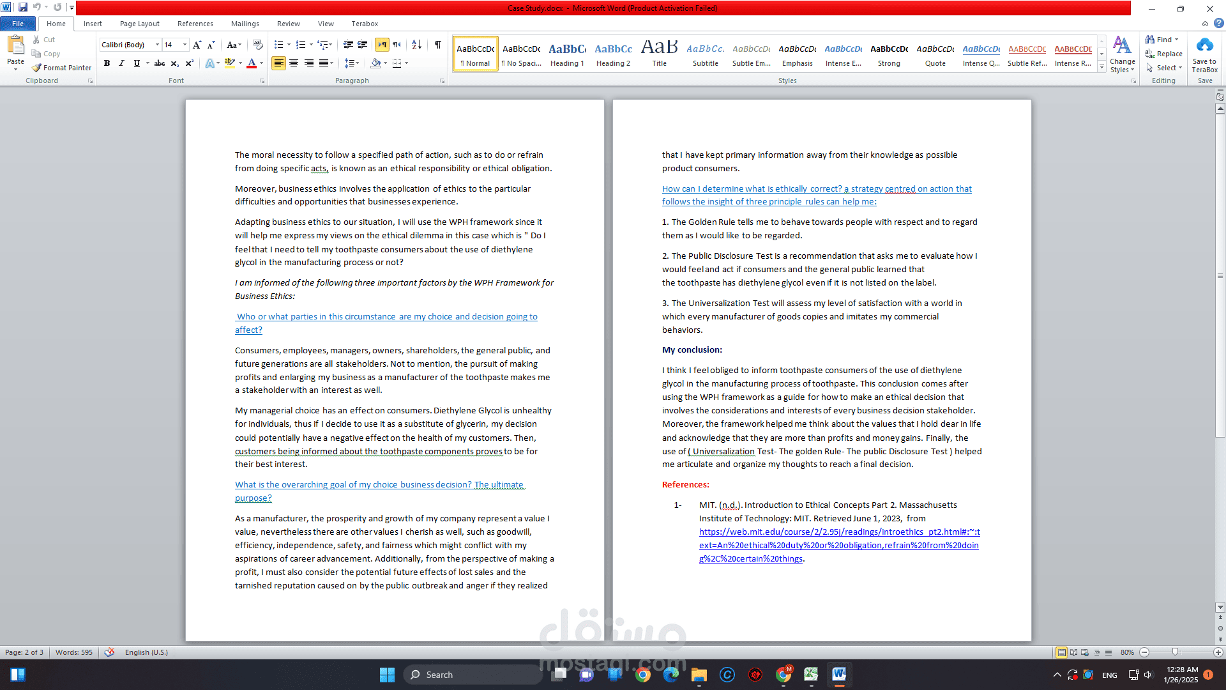Apply the Heading 1 style
Screen dimensions: 1226x690
[567, 54]
